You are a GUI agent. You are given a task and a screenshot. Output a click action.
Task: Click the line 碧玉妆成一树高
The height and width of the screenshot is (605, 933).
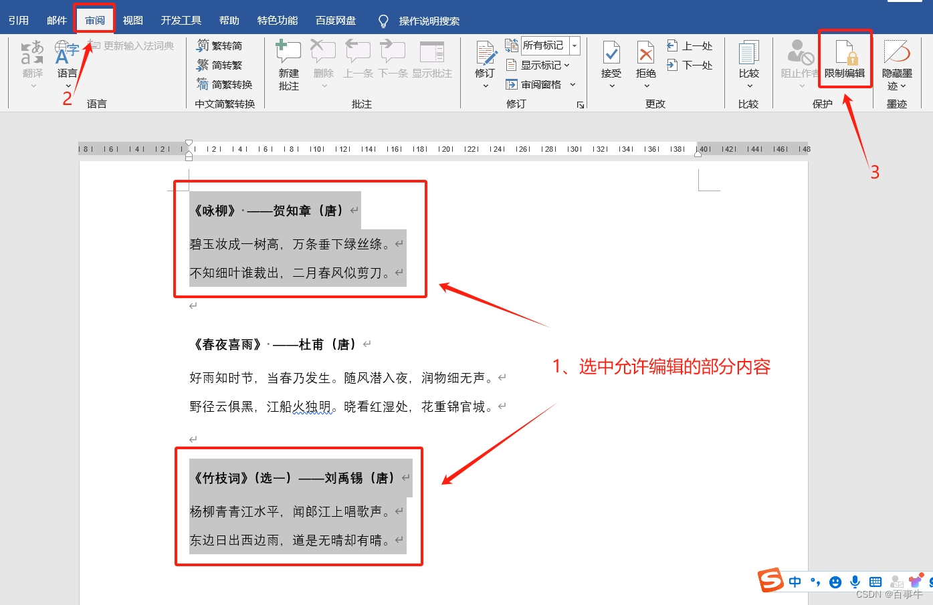234,244
